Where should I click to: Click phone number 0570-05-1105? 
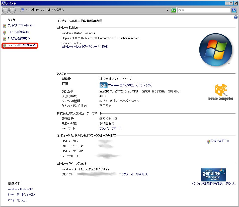point(108,119)
